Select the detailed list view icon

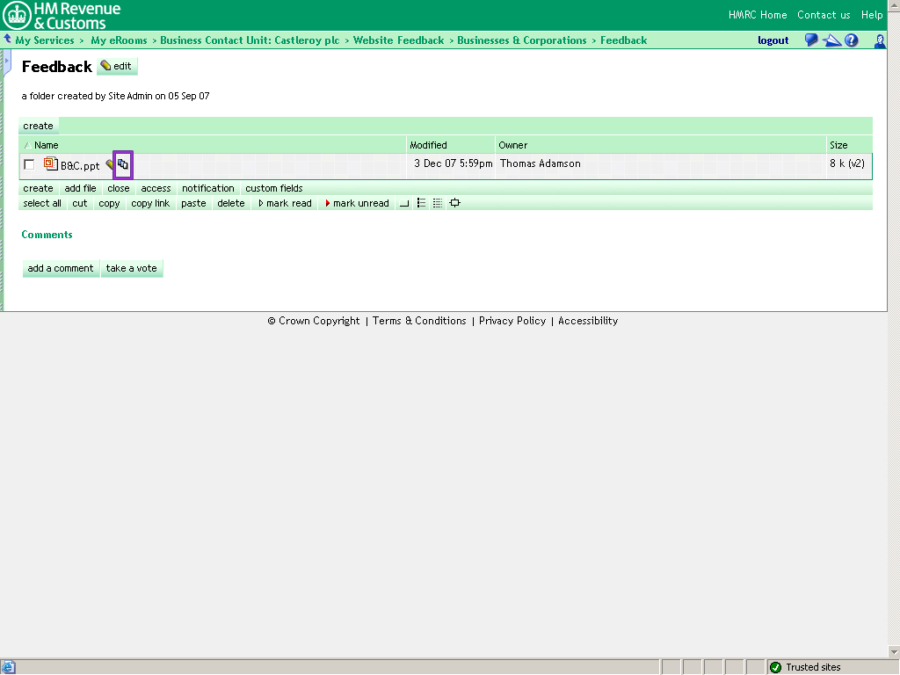point(438,203)
